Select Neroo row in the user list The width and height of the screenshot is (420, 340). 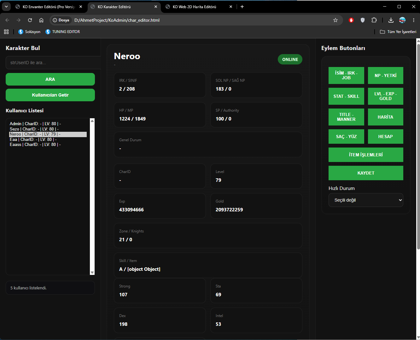click(48, 134)
